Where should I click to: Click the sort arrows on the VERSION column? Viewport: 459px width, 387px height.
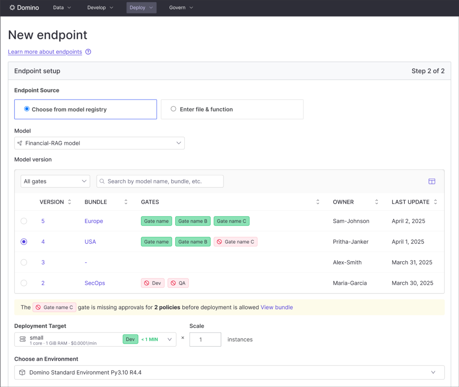click(70, 202)
